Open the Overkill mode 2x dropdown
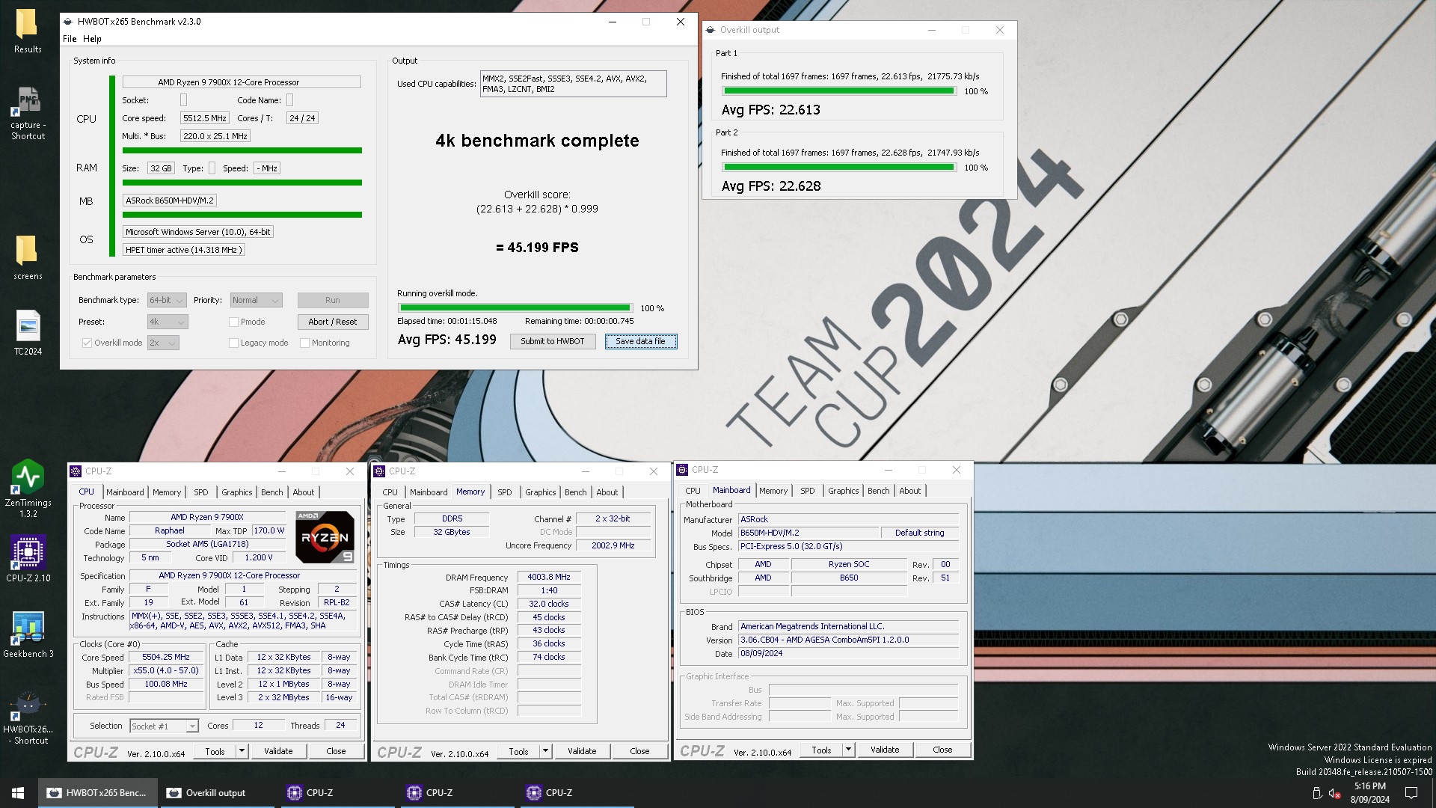Screen dimensions: 1436x808 [163, 343]
